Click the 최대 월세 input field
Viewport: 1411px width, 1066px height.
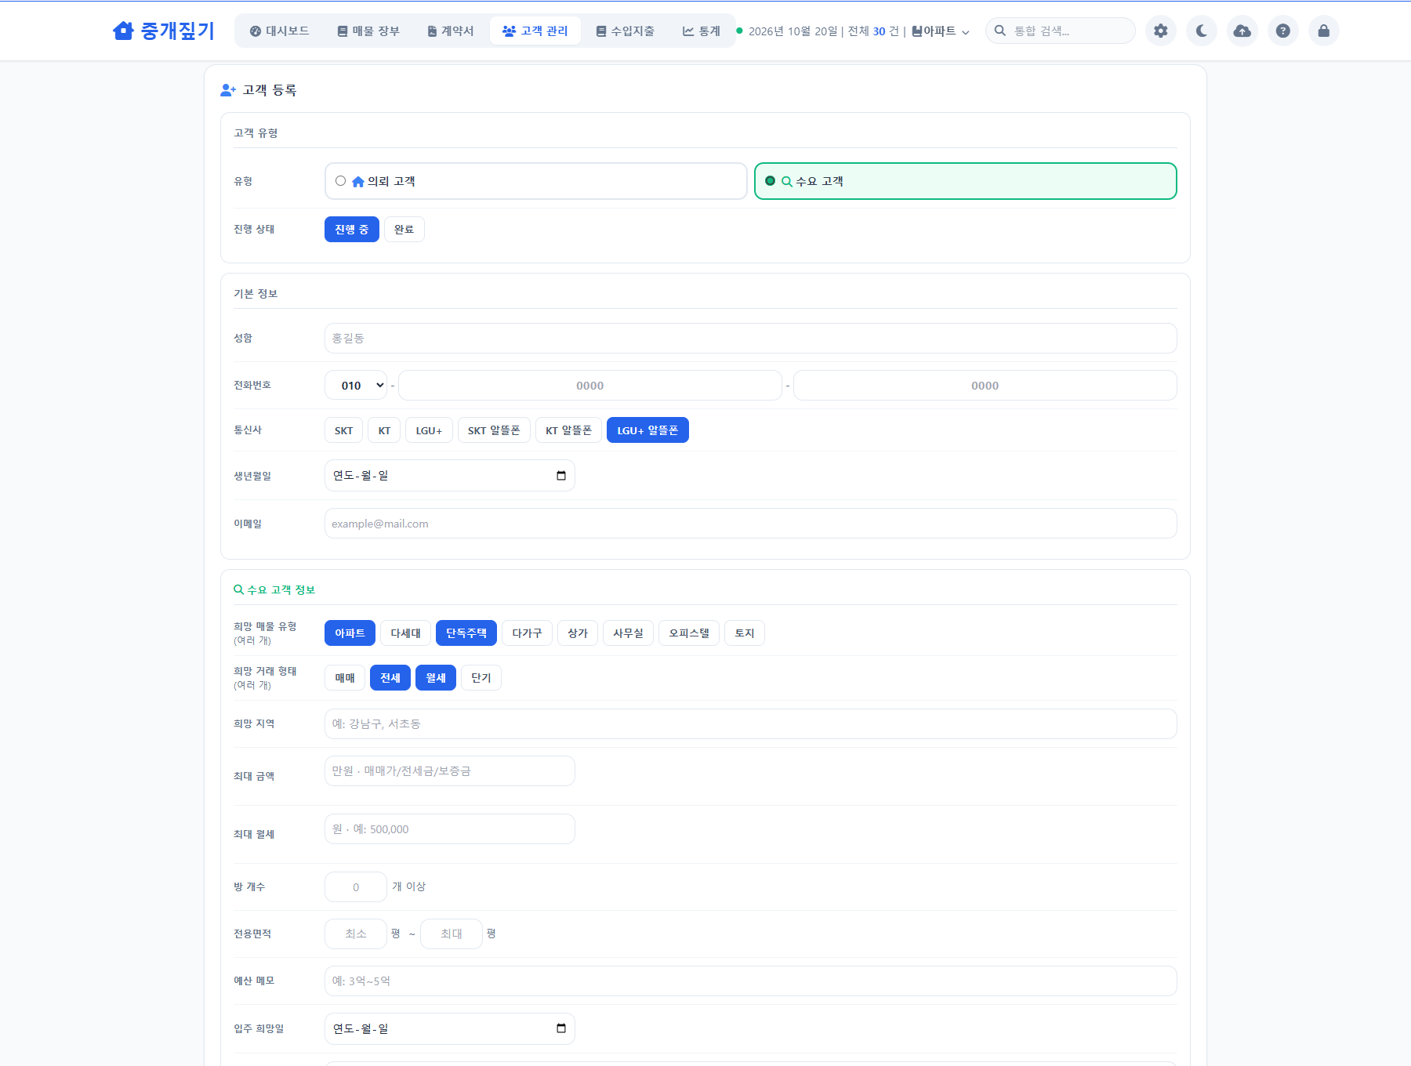(x=449, y=829)
